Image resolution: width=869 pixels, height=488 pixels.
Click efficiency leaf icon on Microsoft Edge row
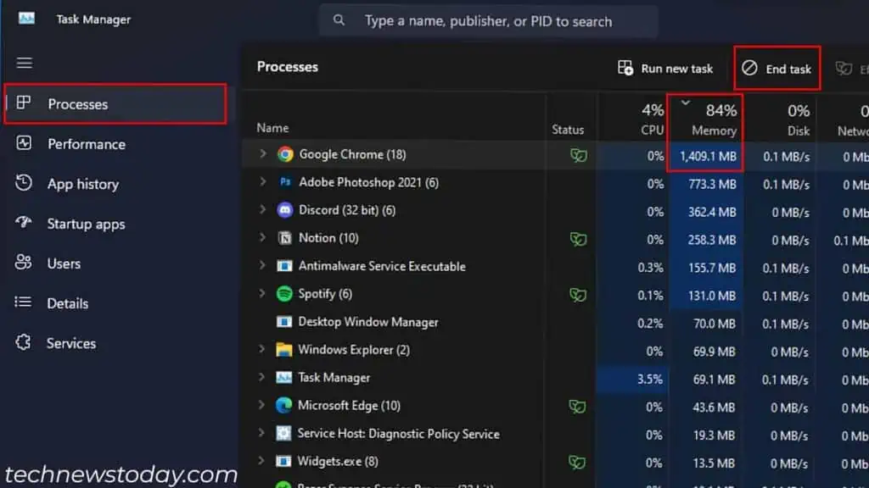coord(577,407)
